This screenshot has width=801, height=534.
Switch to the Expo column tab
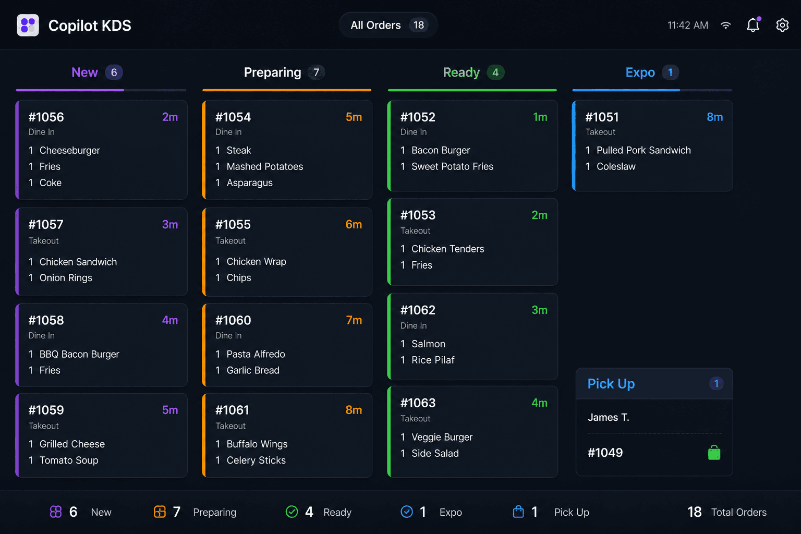[652, 72]
